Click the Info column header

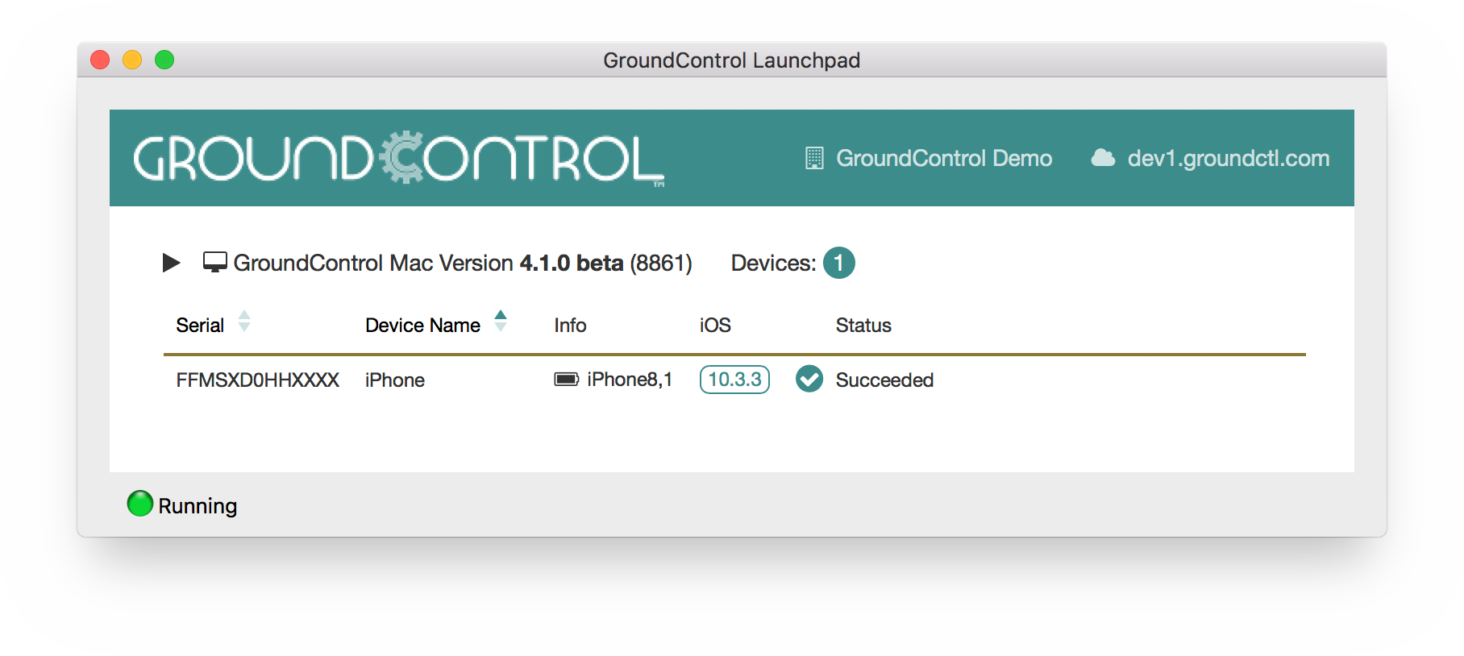coord(570,326)
